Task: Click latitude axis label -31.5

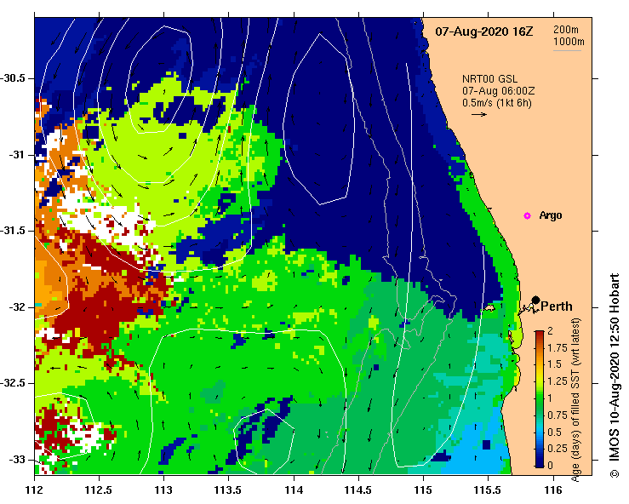Action: pos(13,231)
